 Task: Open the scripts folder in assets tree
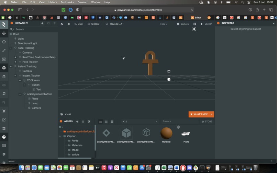pos(75,154)
